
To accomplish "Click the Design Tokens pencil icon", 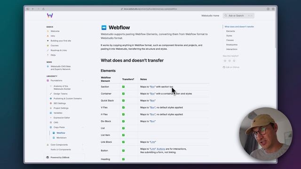I will click(x=51, y=94).
